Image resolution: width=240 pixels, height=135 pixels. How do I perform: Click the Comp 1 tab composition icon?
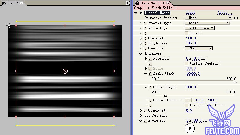[4, 3]
